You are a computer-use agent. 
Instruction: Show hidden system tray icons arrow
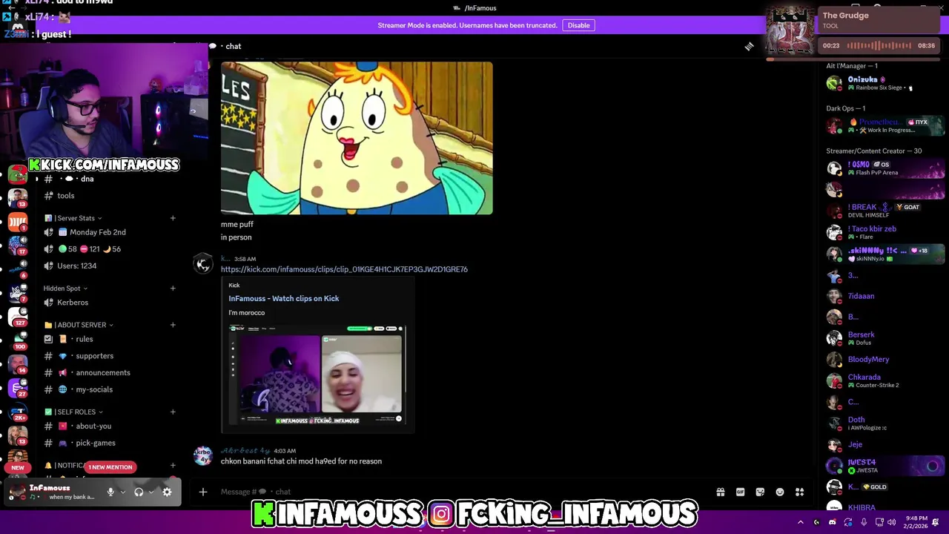point(800,522)
